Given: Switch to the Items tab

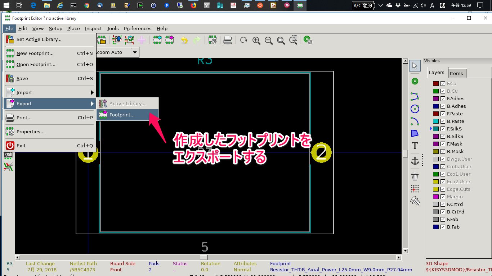Looking at the screenshot, I should pyautogui.click(x=456, y=73).
